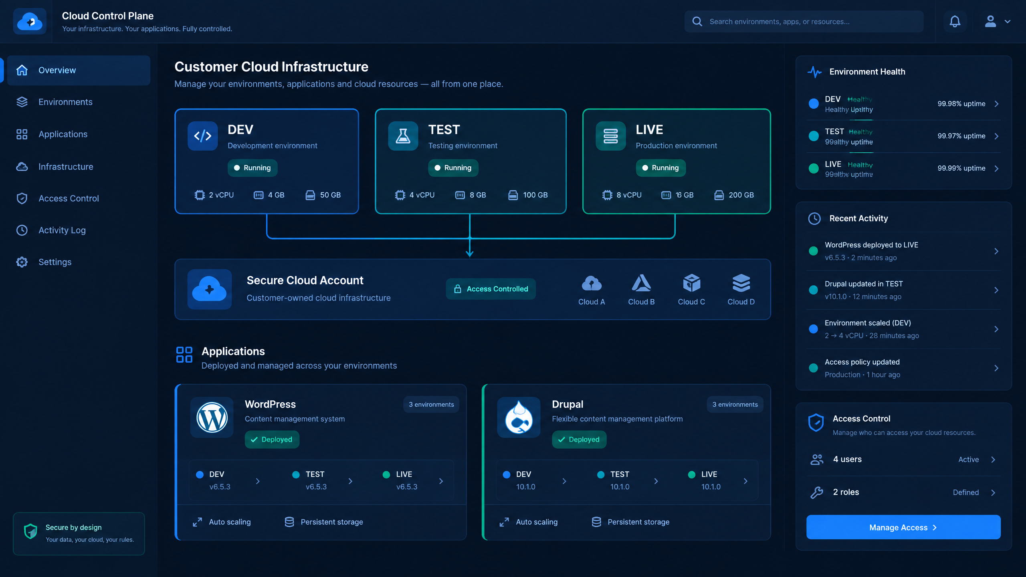This screenshot has height=577, width=1026.
Task: Navigate to Access Control in sidebar
Action: [x=79, y=198]
